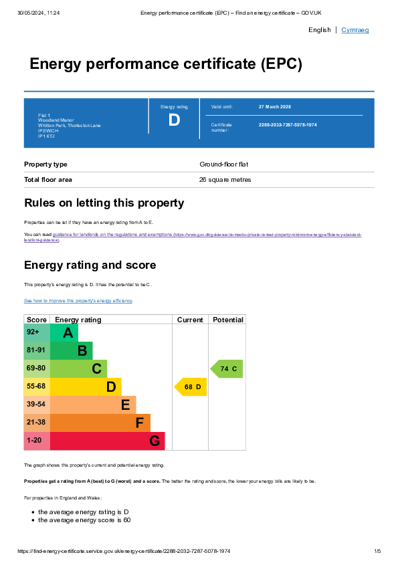This screenshot has width=398, height=563.
Task: Click the 1-20 score cell
Action: click(x=37, y=441)
